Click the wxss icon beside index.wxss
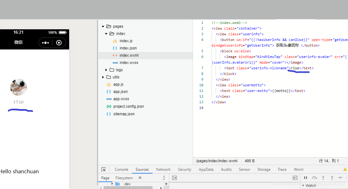 [115, 63]
